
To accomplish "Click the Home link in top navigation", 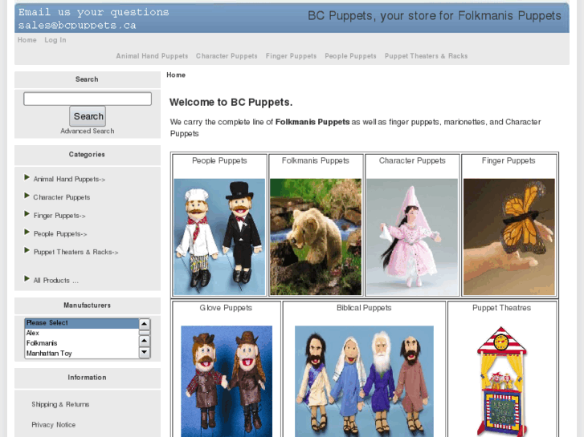I will pos(27,40).
